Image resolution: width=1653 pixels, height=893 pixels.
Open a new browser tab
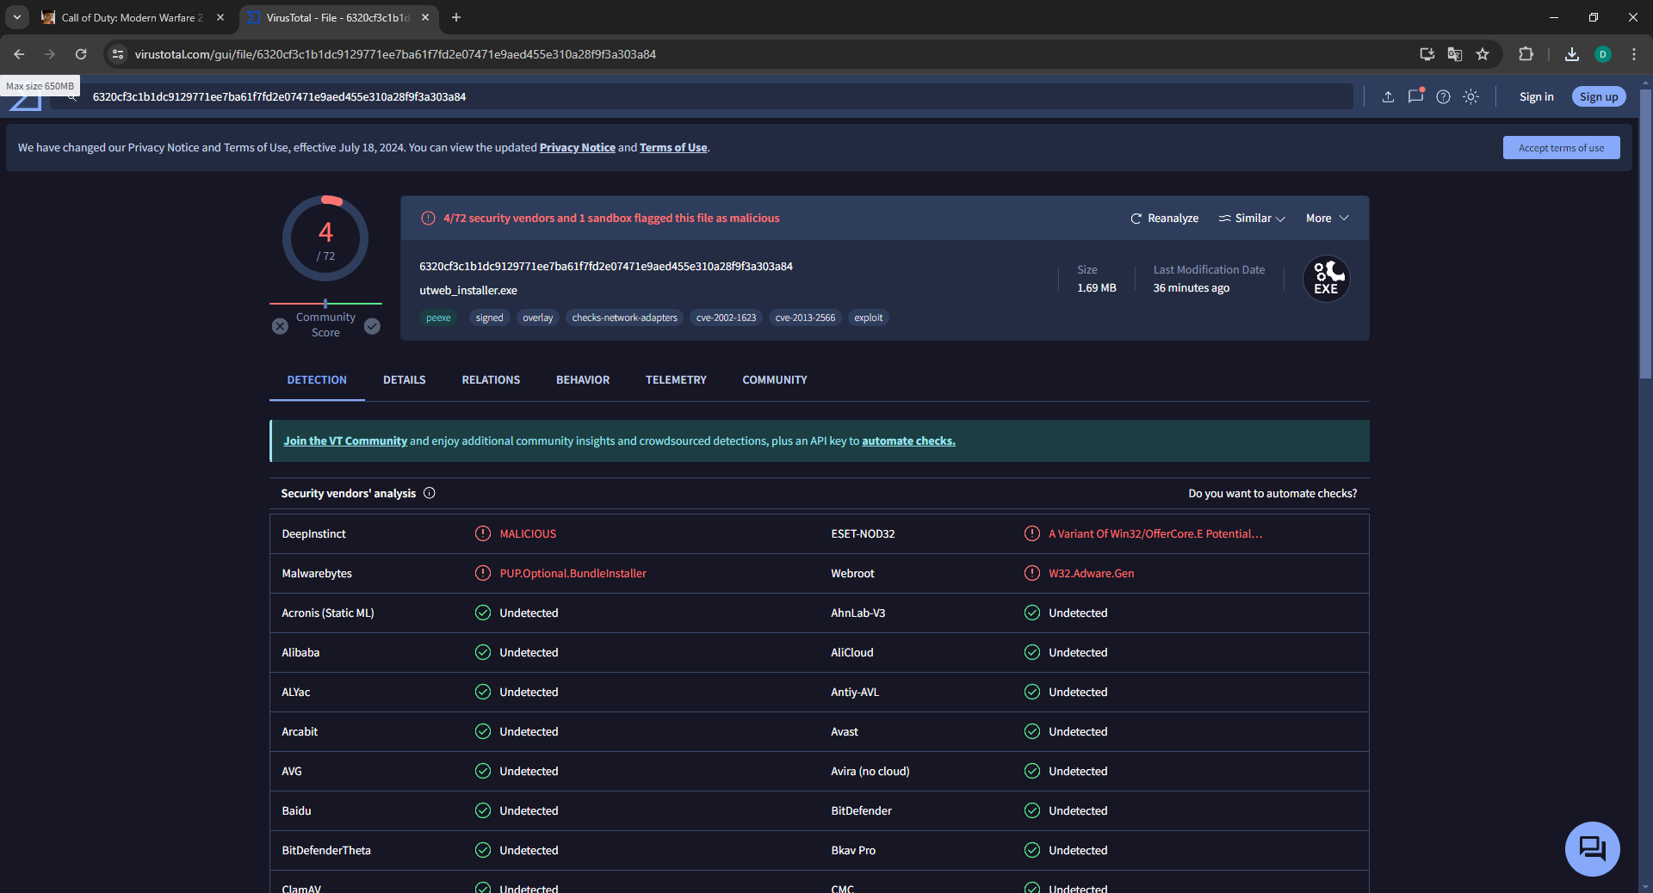[456, 17]
